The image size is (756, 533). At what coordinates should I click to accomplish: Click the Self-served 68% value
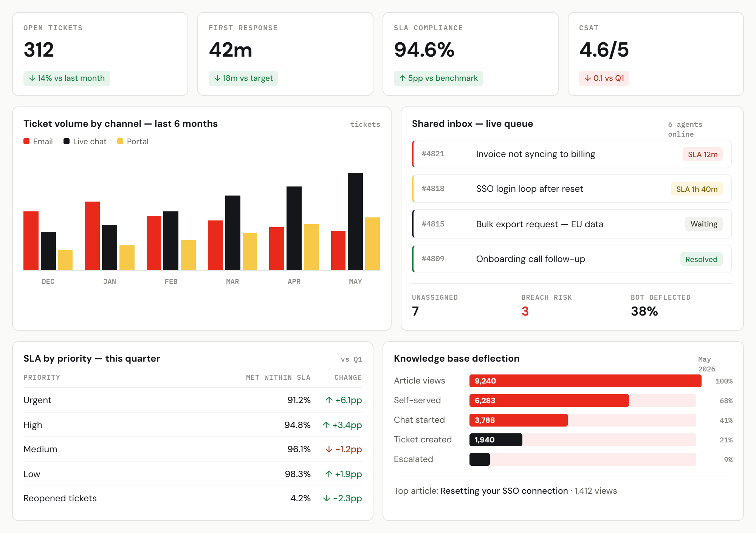click(x=726, y=401)
